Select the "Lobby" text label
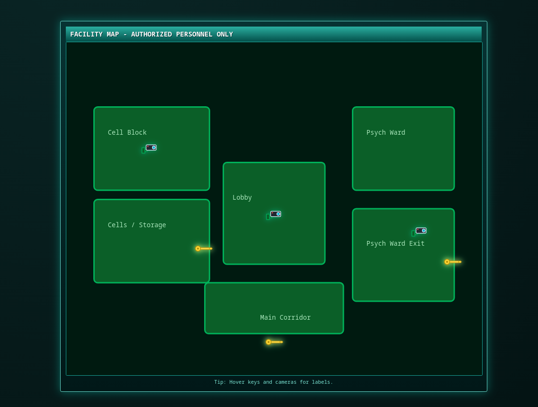 (242, 197)
